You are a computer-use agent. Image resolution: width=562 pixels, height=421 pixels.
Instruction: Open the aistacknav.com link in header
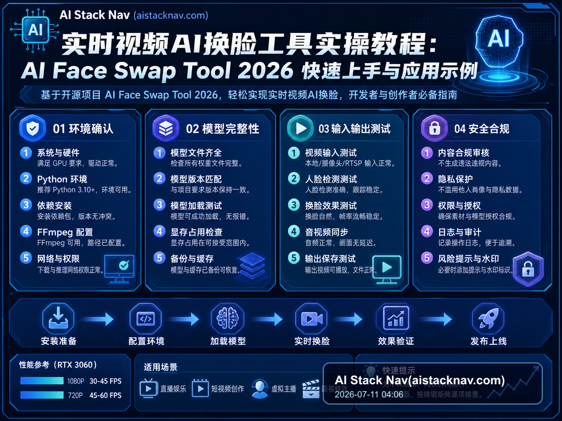point(171,15)
